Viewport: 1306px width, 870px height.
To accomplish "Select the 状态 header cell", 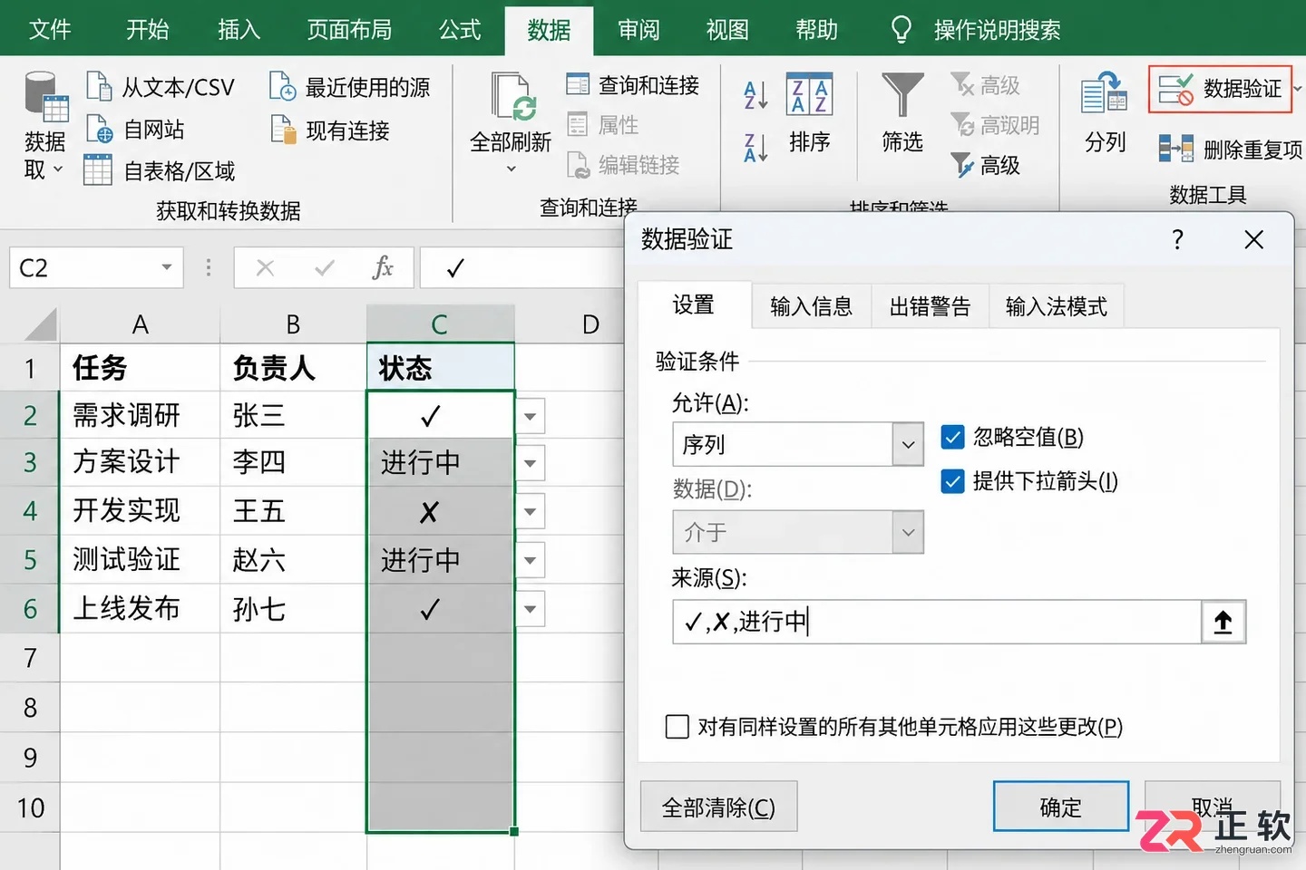I will (441, 367).
